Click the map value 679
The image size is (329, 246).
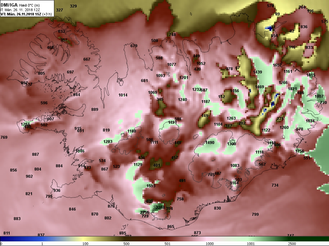click(x=134, y=46)
